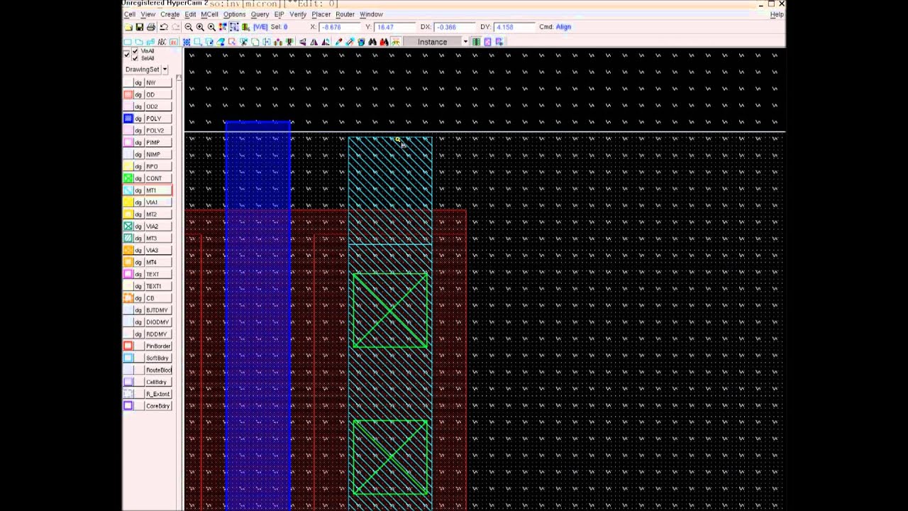908x511 pixels.
Task: Click the undo arrow icon
Action: (x=164, y=27)
